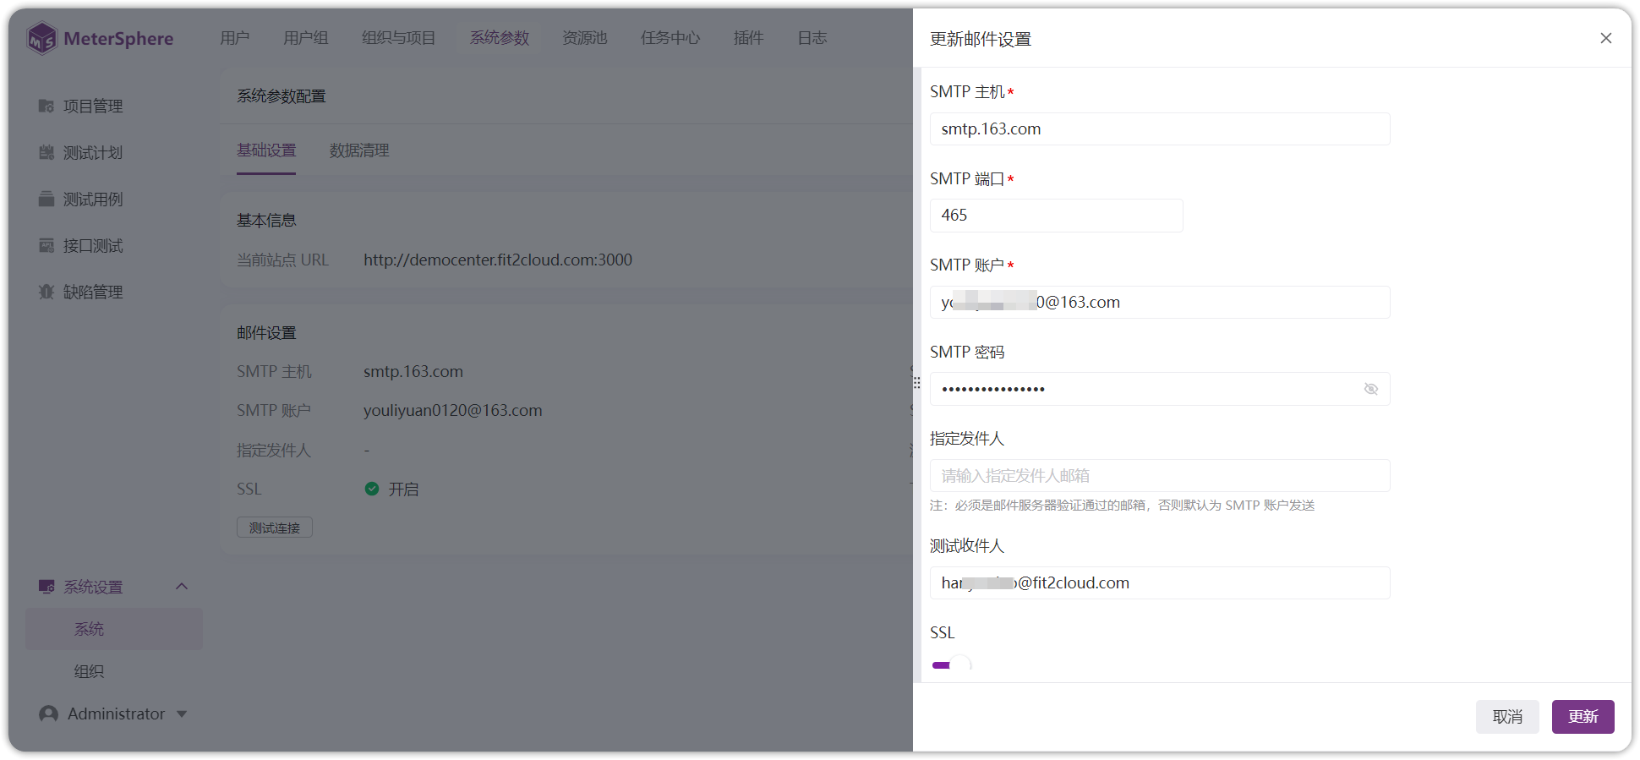
Task: Open 测试用例 in the sidebar
Action: [x=81, y=199]
